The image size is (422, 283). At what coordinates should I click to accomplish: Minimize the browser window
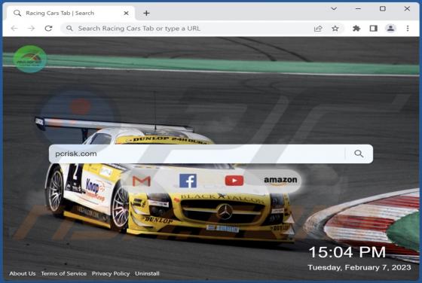358,9
